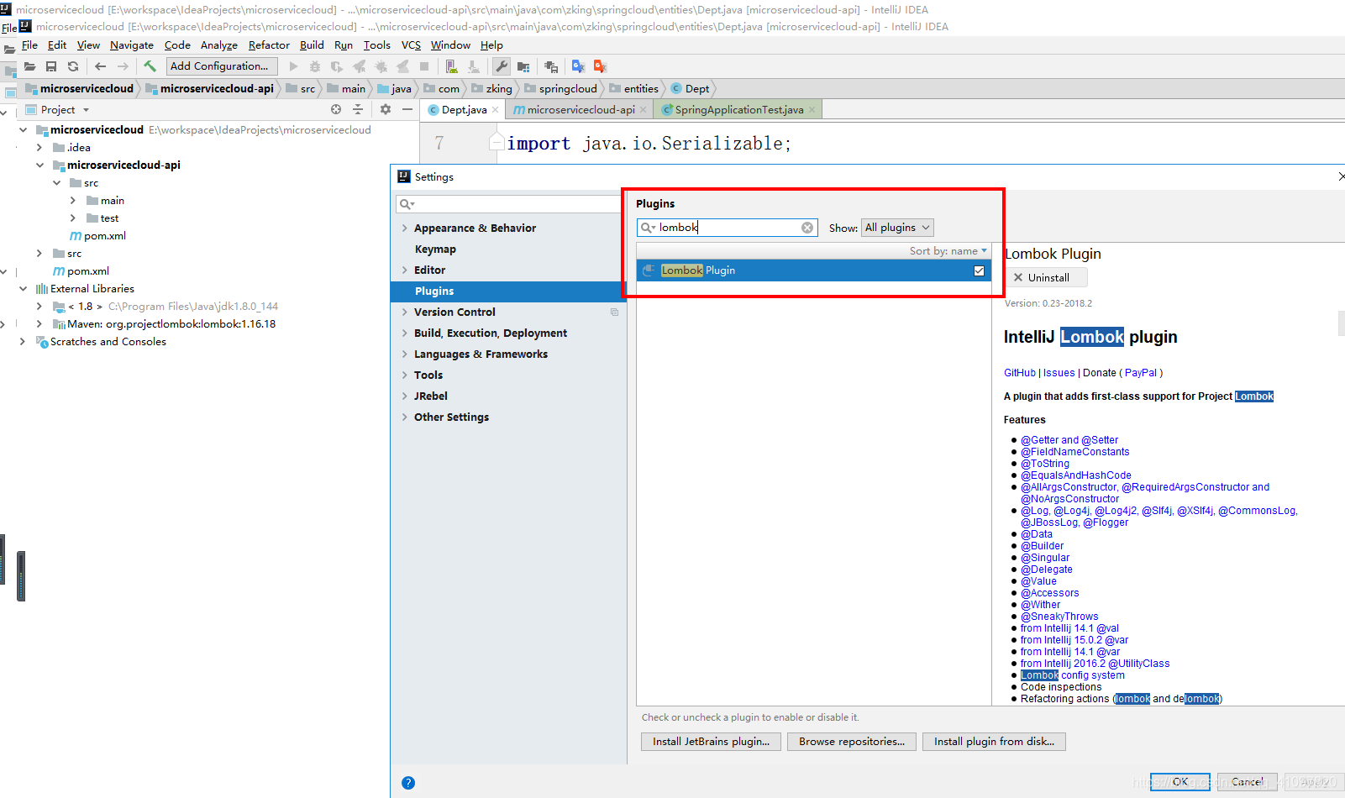Expand the Tools settings category

coord(405,375)
